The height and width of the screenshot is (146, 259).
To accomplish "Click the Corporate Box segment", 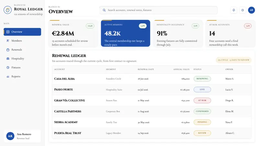I will coord(113,111).
